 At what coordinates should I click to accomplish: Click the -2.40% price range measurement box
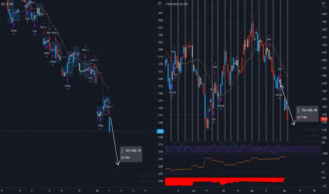click(131, 154)
